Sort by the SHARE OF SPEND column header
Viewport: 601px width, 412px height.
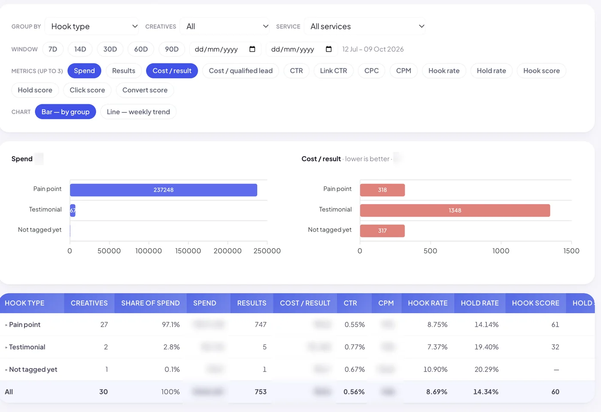[x=150, y=303]
